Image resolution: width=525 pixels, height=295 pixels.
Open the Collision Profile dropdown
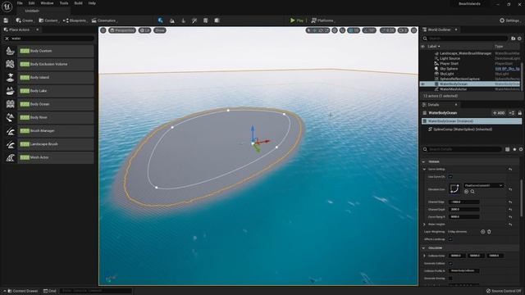463,270
